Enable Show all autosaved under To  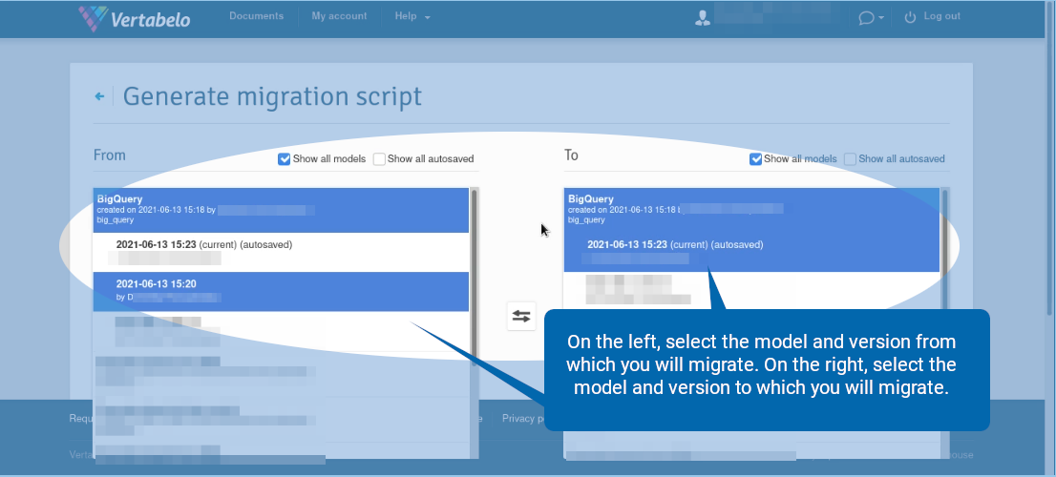pyautogui.click(x=850, y=159)
